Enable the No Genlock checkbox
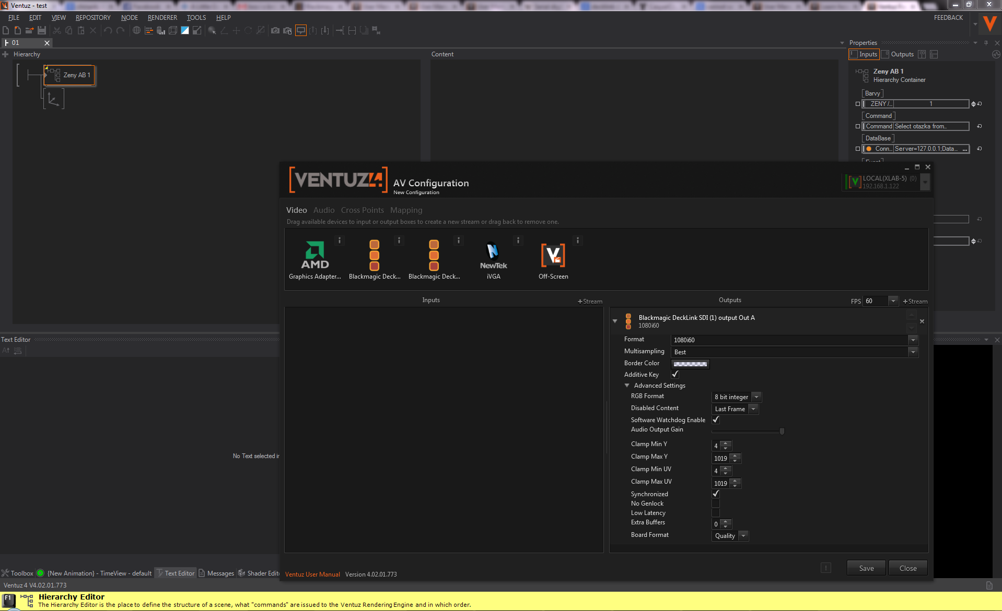Screen dimensions: 1002x611 [716, 504]
